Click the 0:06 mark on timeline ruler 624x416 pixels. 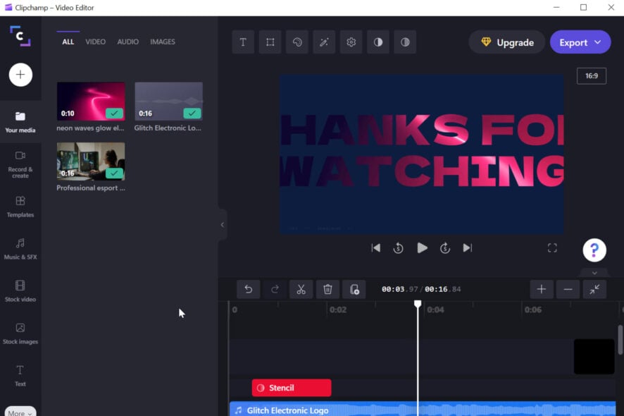533,310
